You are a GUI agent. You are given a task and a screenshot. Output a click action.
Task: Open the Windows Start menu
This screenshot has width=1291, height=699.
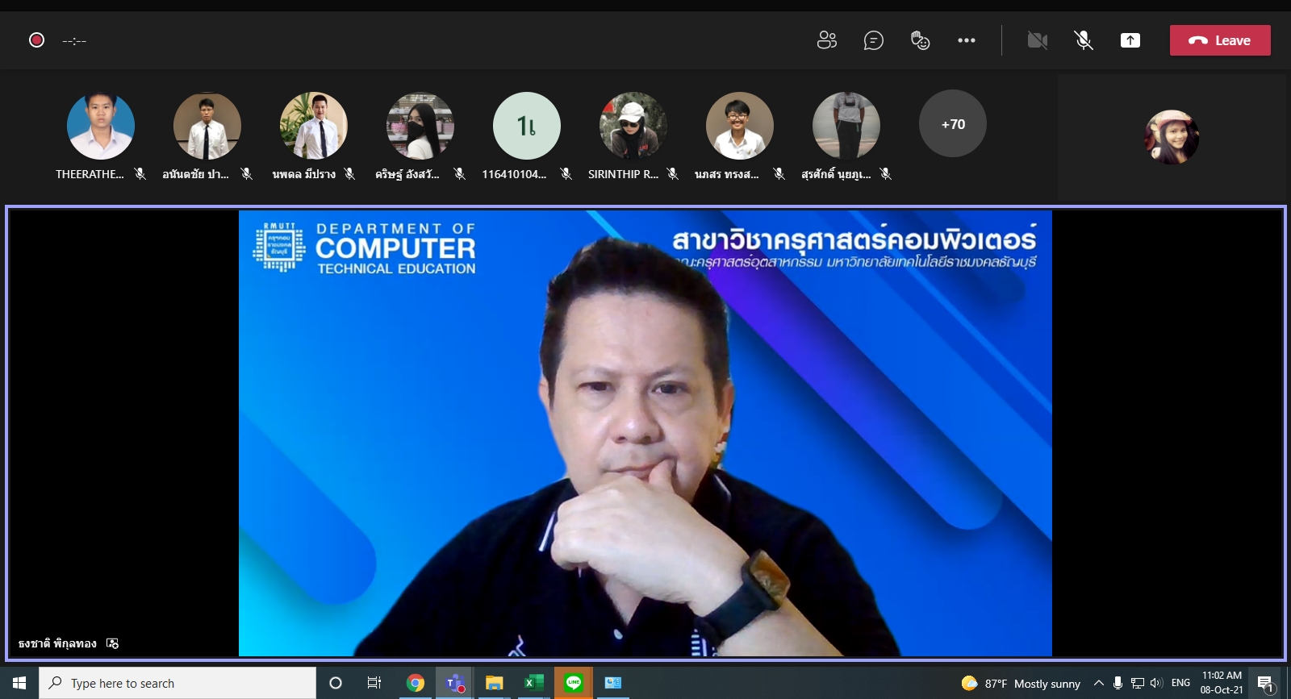pyautogui.click(x=19, y=683)
